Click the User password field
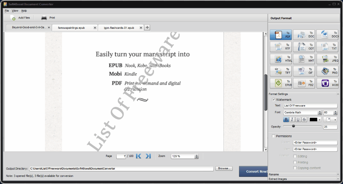The width and height of the screenshot is (343, 184). [x=315, y=149]
